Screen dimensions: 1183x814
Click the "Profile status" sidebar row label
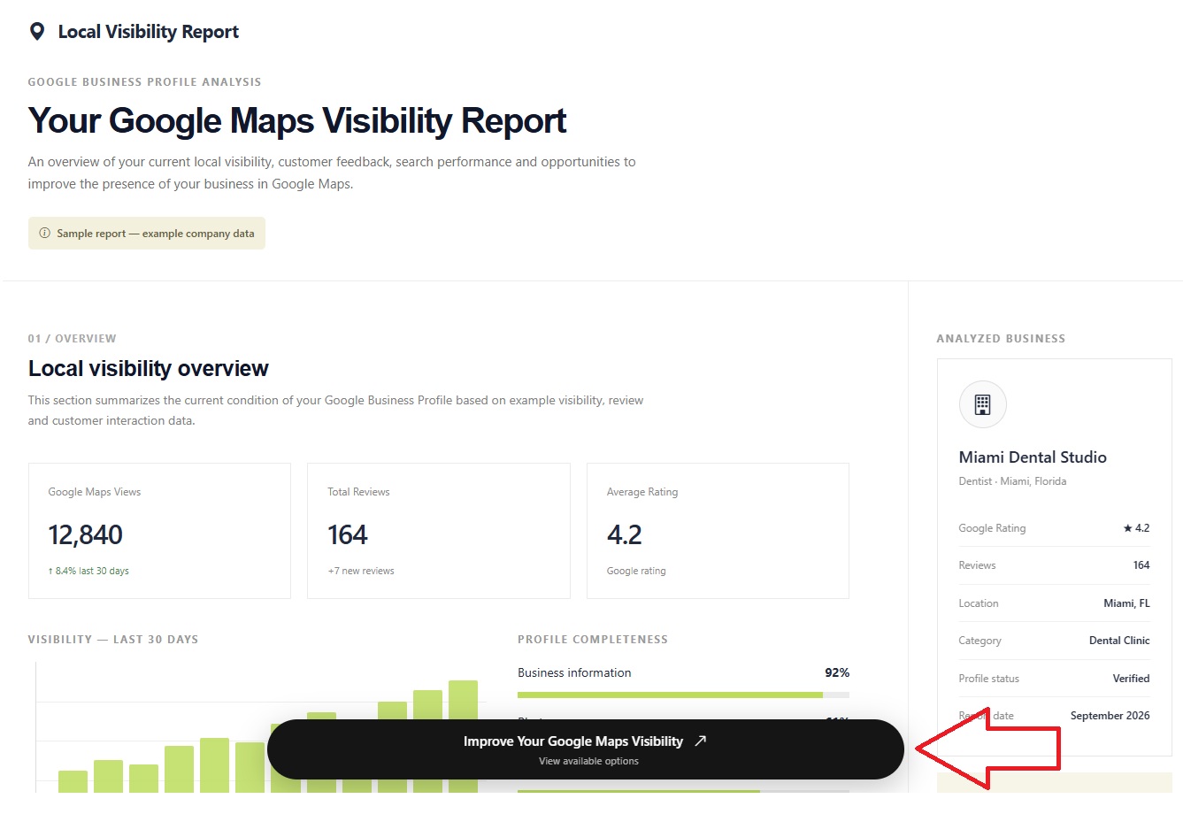(x=989, y=679)
